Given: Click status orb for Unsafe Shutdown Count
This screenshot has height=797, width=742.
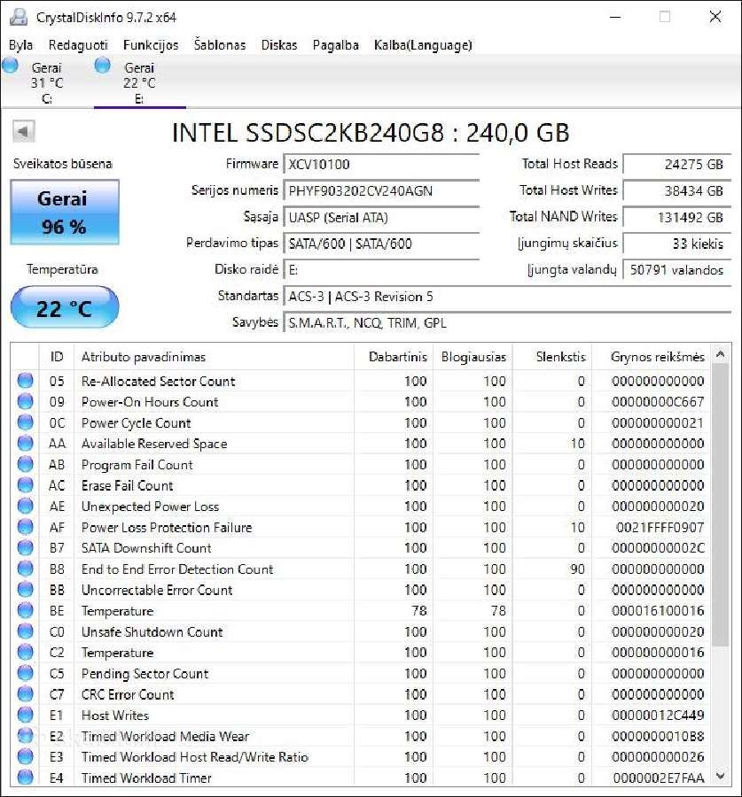Looking at the screenshot, I should [25, 631].
